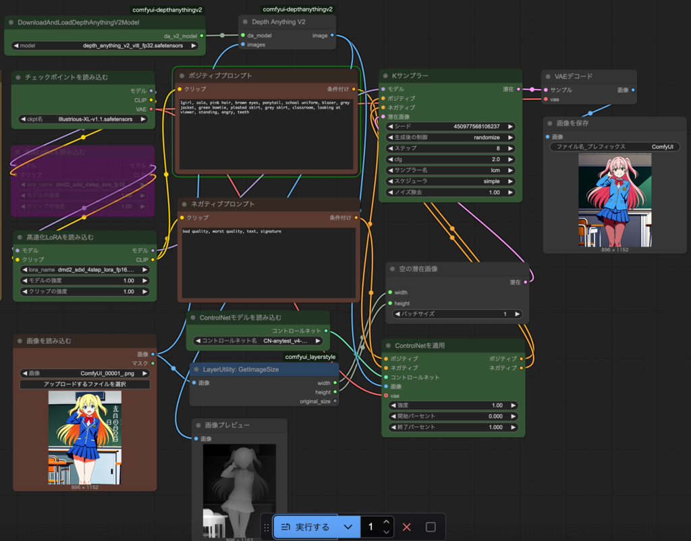Pick next sampler in サンプラー名
This screenshot has height=541, width=691.
click(510, 170)
